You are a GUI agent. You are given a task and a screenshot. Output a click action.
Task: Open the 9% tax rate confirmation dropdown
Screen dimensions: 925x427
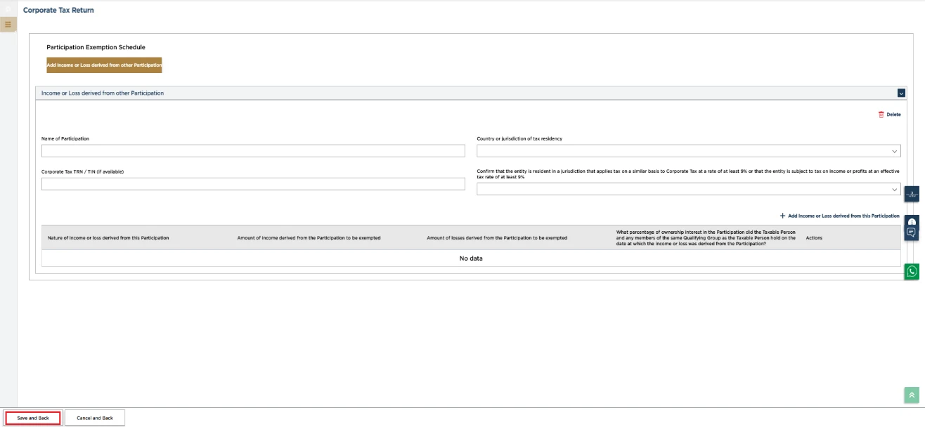click(x=689, y=189)
